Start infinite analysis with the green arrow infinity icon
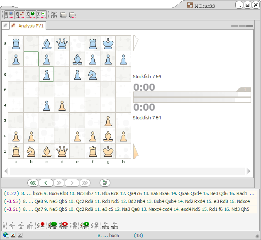261x240 pixels. (x=85, y=225)
